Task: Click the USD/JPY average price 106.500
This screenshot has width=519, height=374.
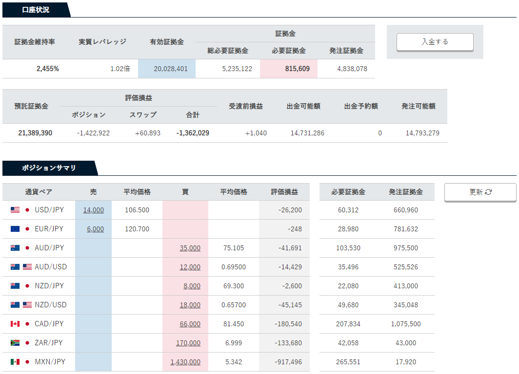Action: point(137,210)
